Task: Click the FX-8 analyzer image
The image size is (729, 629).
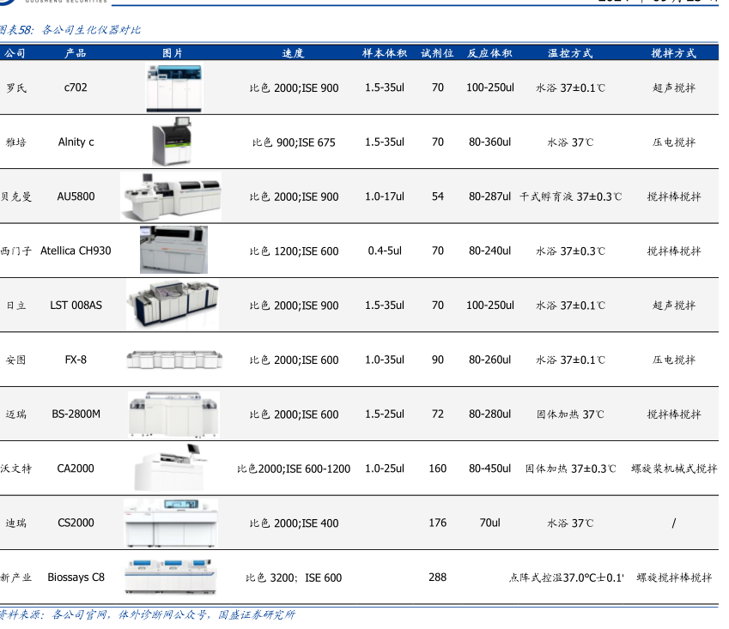Action: coord(174,360)
